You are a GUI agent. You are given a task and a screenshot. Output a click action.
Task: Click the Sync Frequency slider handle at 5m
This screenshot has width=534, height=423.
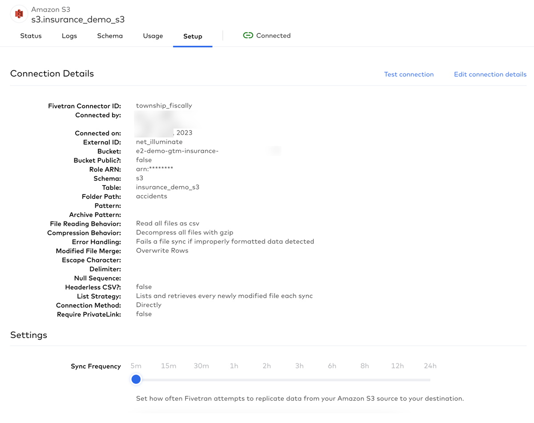pyautogui.click(x=136, y=379)
